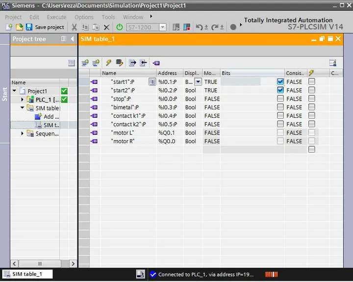Viewport: 353px width, 282px height.
Task: Click the green power on PLC icon
Action: pos(120,27)
